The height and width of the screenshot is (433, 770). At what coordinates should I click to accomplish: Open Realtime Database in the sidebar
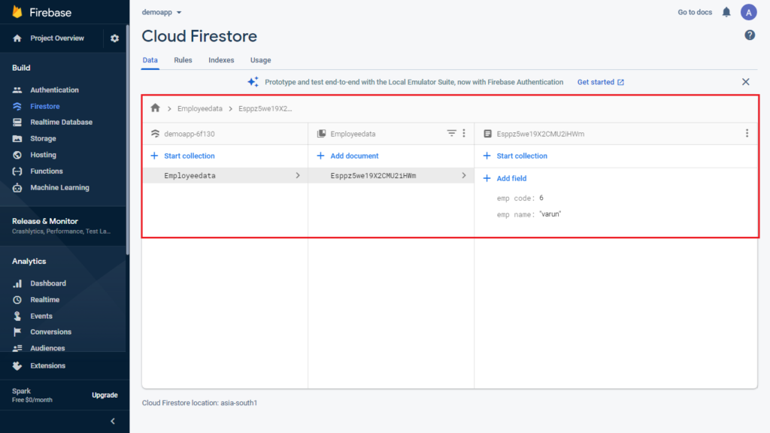point(62,123)
